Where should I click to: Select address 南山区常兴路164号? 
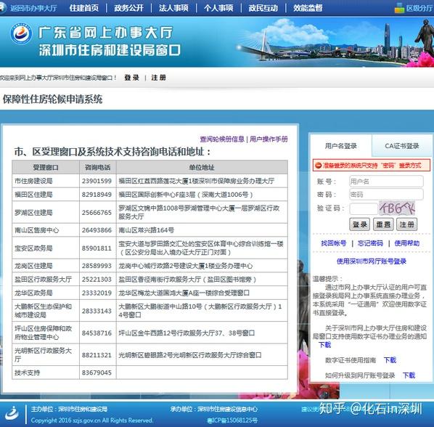147,229
